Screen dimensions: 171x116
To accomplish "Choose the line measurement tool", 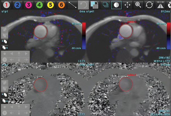I will pyautogui.click(x=73, y=5).
